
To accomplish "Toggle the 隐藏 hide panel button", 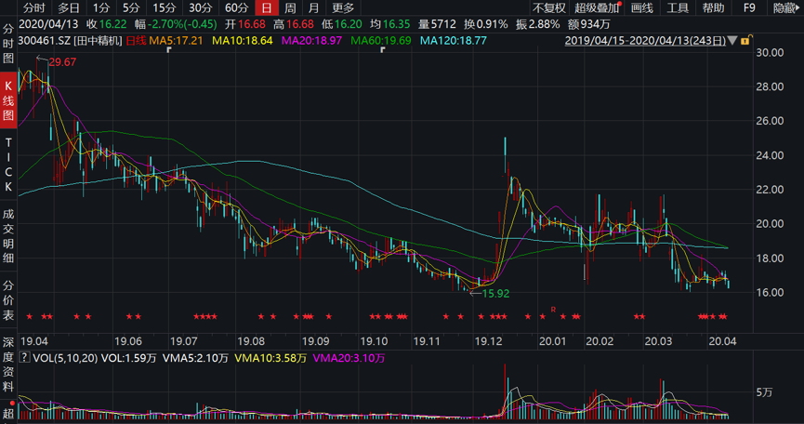I will click(786, 7).
